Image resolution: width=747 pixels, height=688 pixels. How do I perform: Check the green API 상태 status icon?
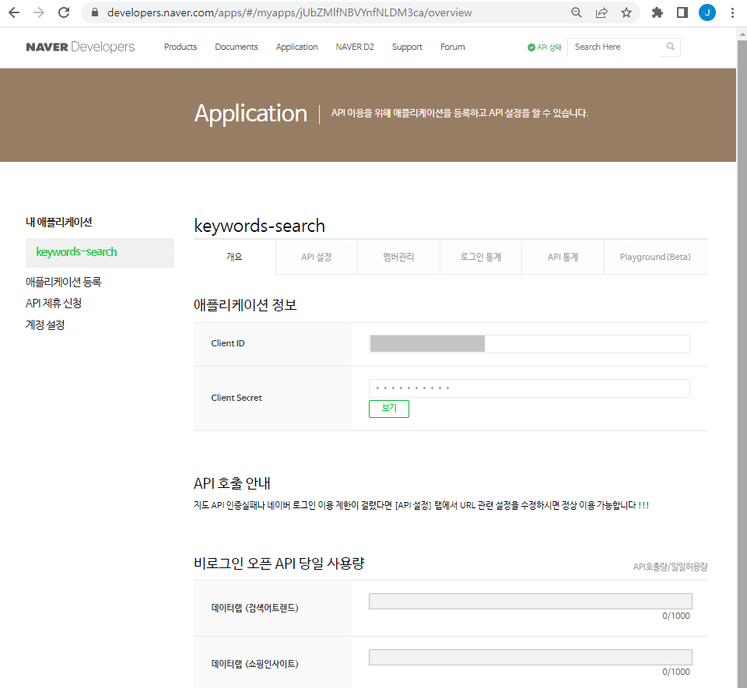531,47
